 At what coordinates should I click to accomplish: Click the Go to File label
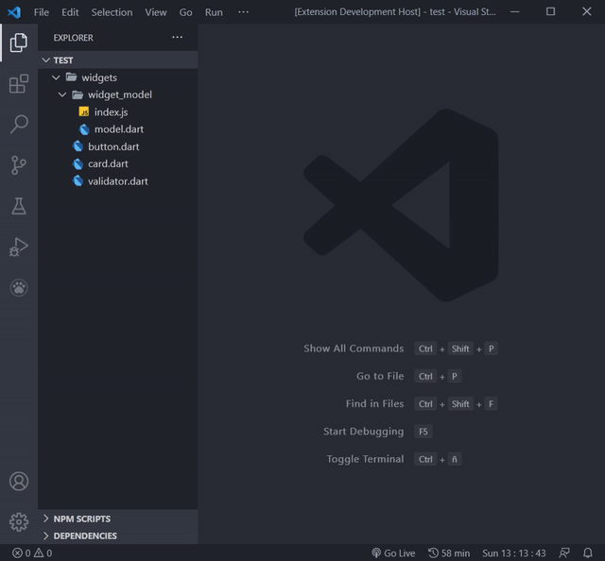point(380,376)
